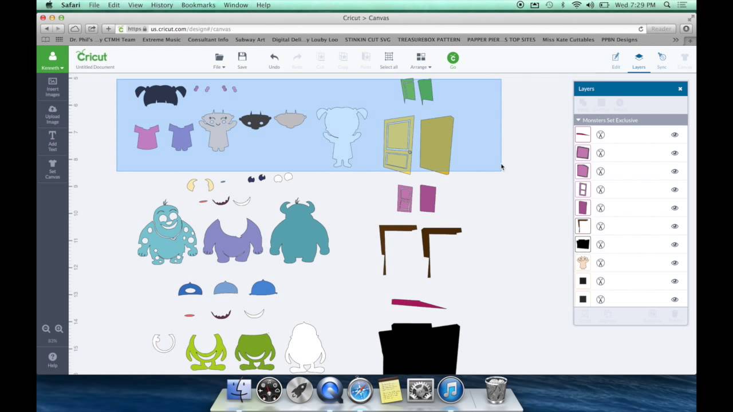Open the Apple menu
Image resolution: width=733 pixels, height=412 pixels.
coord(49,5)
